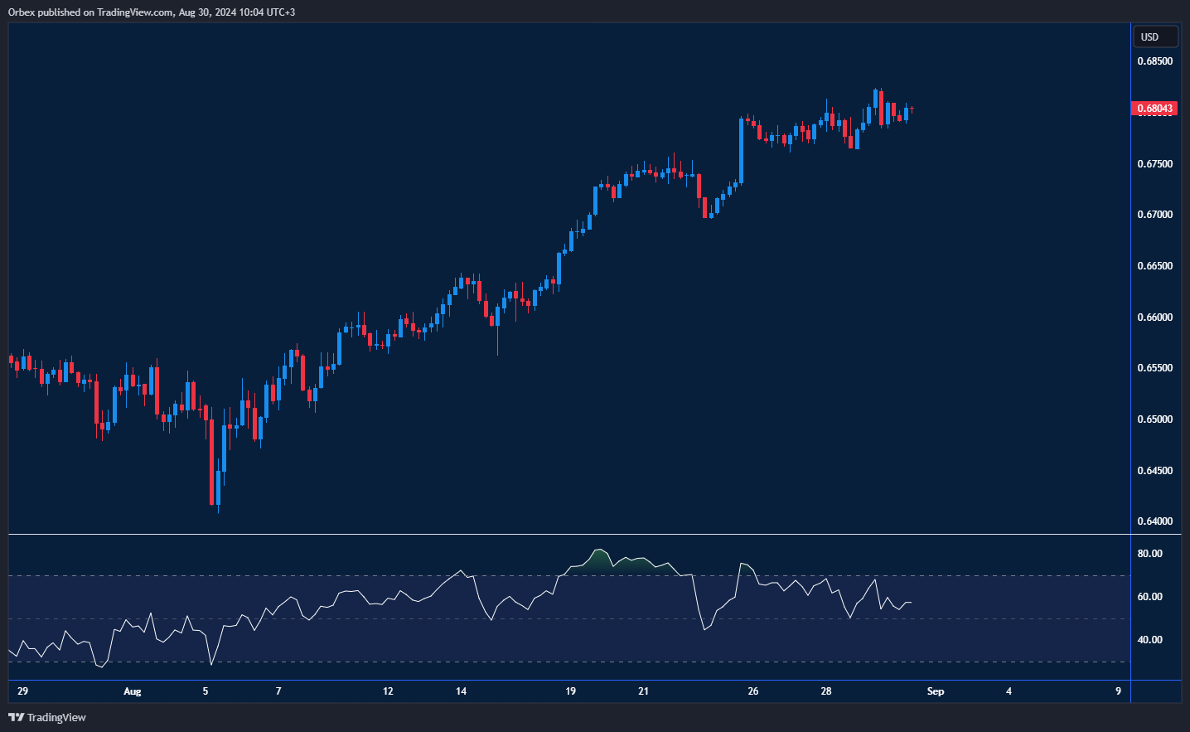Click the 80.00 RSI scale label
The image size is (1190, 732).
1149,554
